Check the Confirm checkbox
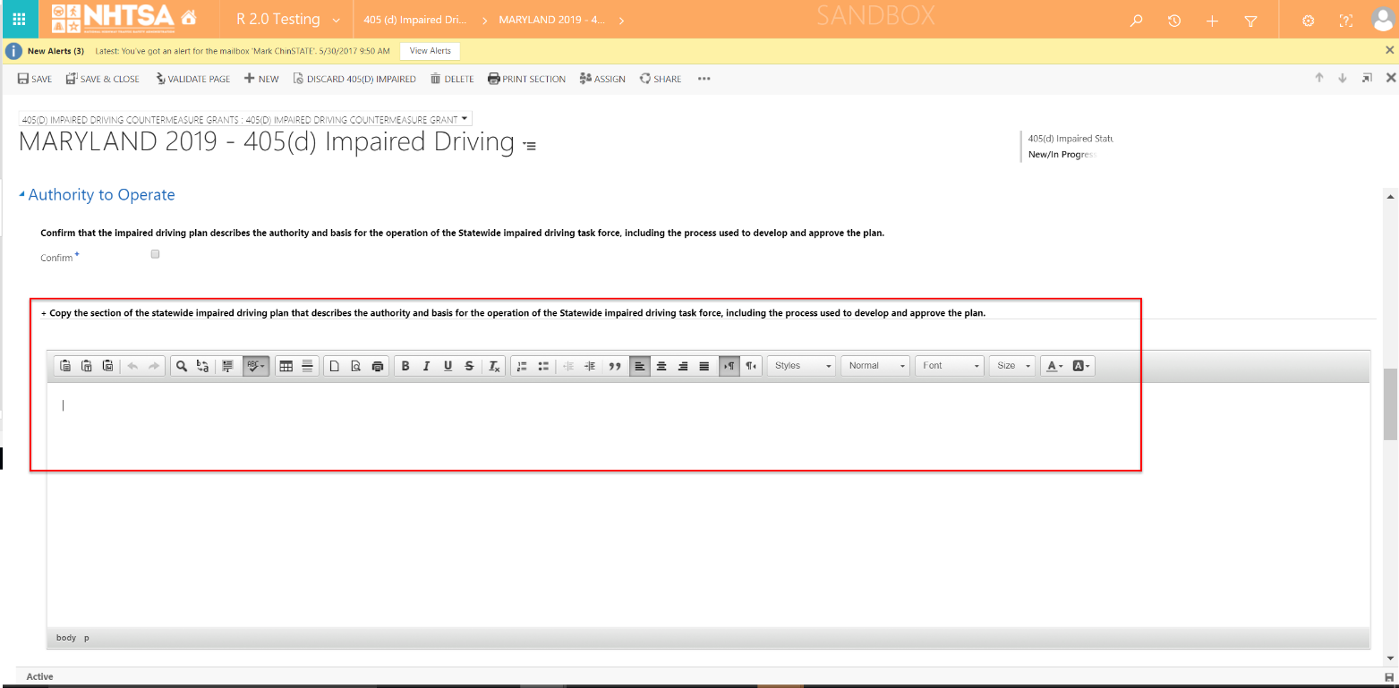The height and width of the screenshot is (688, 1399). tap(155, 255)
